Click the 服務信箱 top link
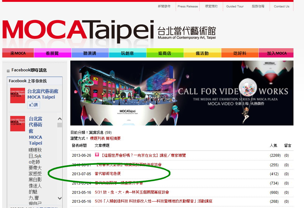Image resolution: width=304 pixels, height=208 pixels. coord(258,6)
